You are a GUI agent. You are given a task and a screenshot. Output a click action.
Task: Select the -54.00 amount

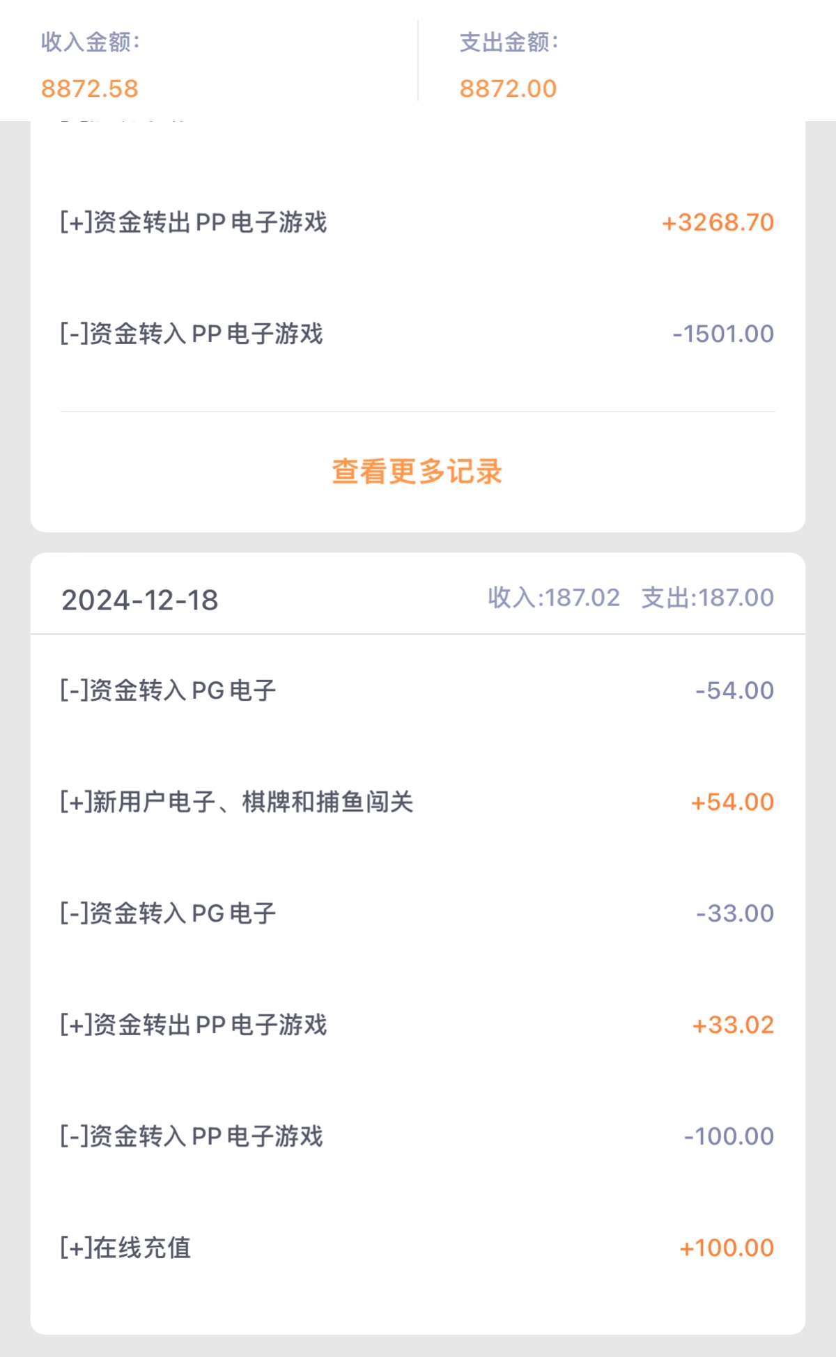click(734, 690)
